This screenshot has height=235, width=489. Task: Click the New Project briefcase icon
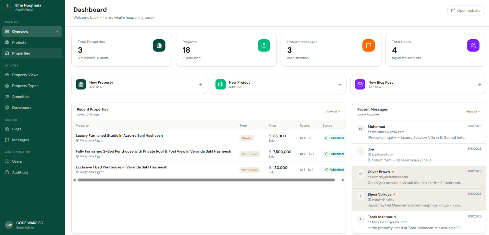221,84
